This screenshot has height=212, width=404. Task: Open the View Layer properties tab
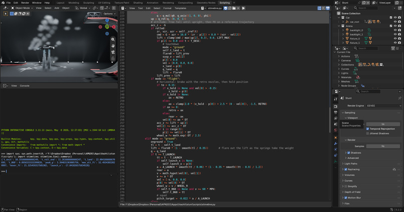(x=335, y=118)
